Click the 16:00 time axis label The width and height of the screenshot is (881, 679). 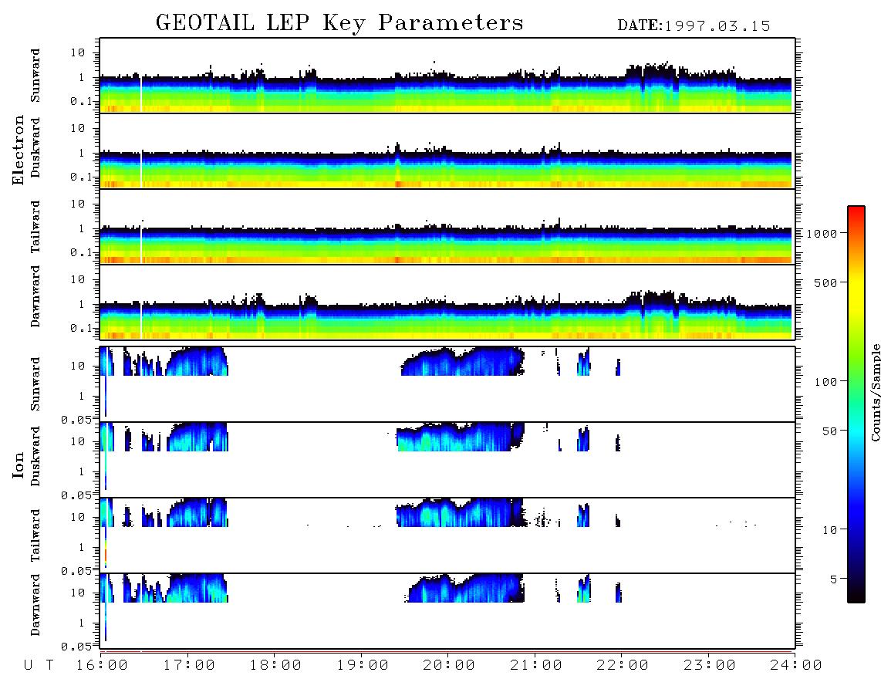(x=103, y=666)
